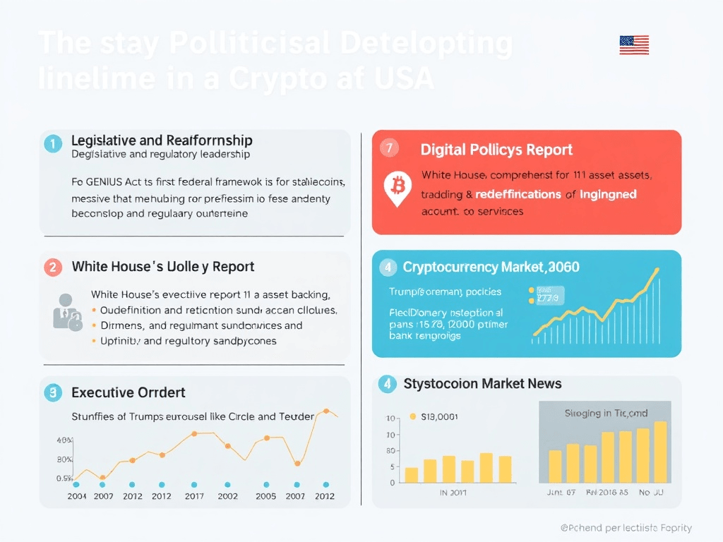Click the 2005 label on timeline axis
This screenshot has height=542, width=723.
coord(266,496)
